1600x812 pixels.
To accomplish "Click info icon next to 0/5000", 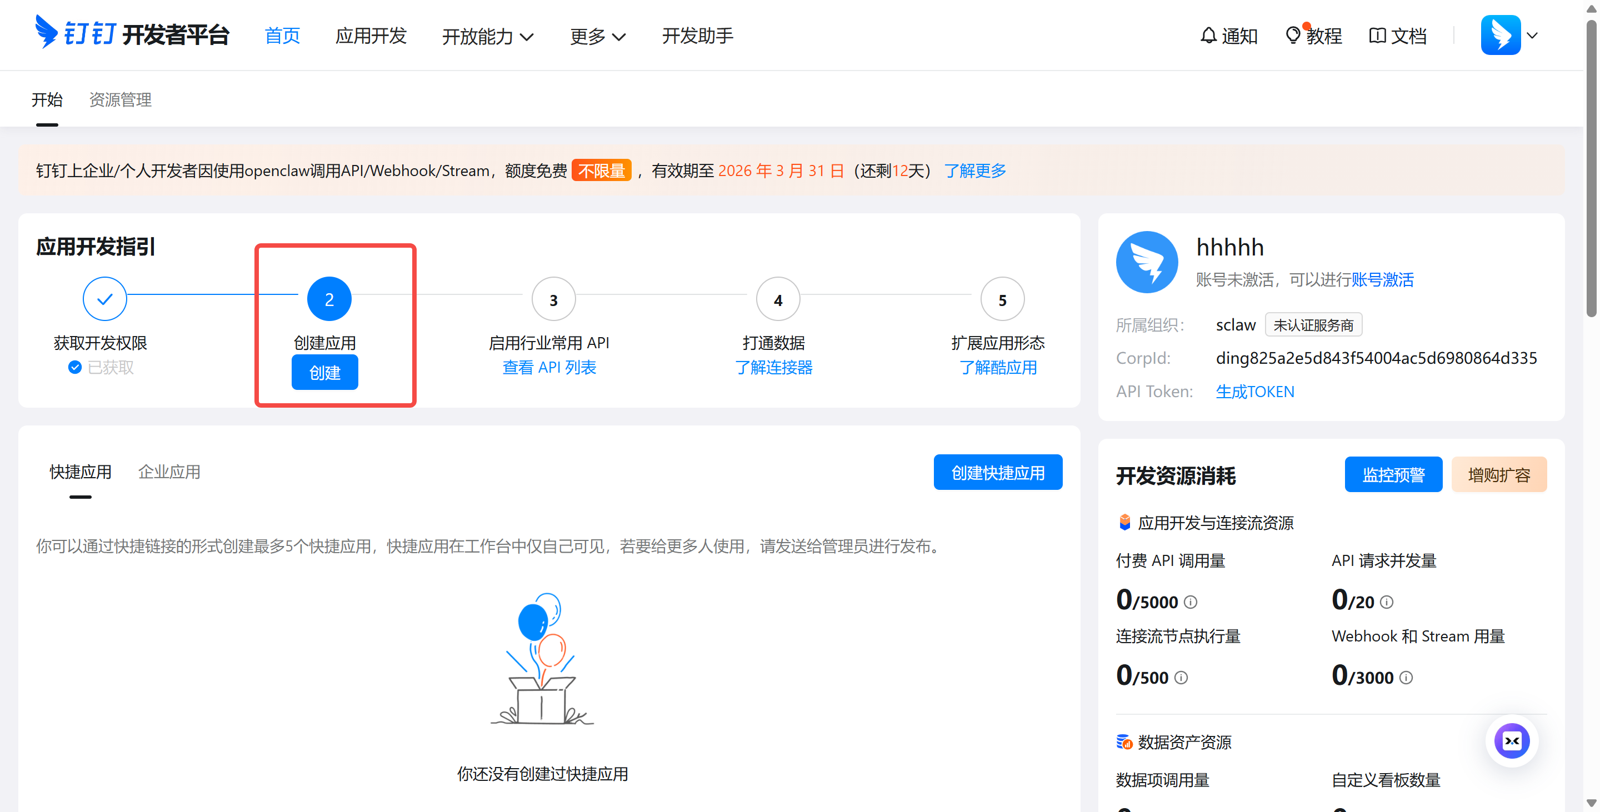I will click(1191, 602).
